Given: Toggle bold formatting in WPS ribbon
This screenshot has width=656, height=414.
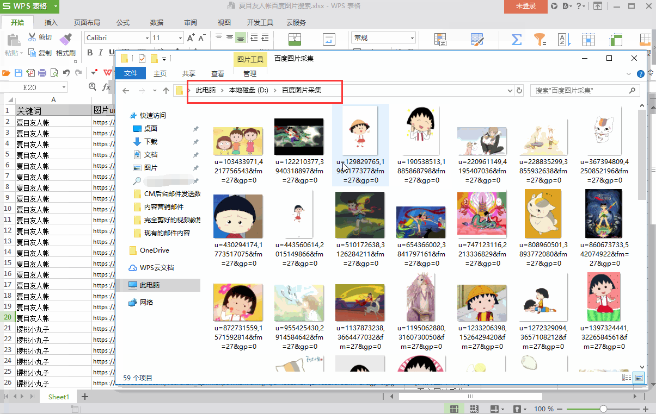Looking at the screenshot, I should point(90,53).
